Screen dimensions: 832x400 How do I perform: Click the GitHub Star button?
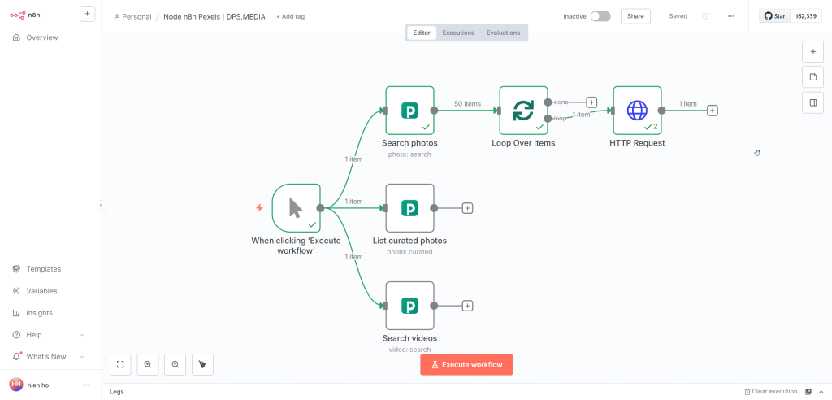coord(774,16)
